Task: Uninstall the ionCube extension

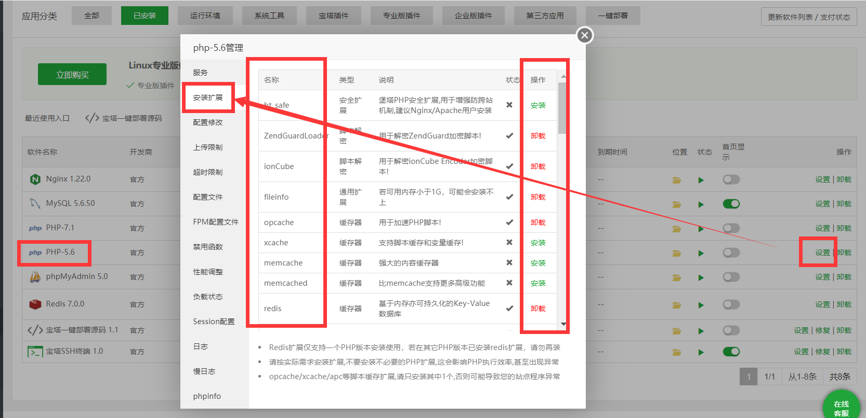Action: coord(538,166)
